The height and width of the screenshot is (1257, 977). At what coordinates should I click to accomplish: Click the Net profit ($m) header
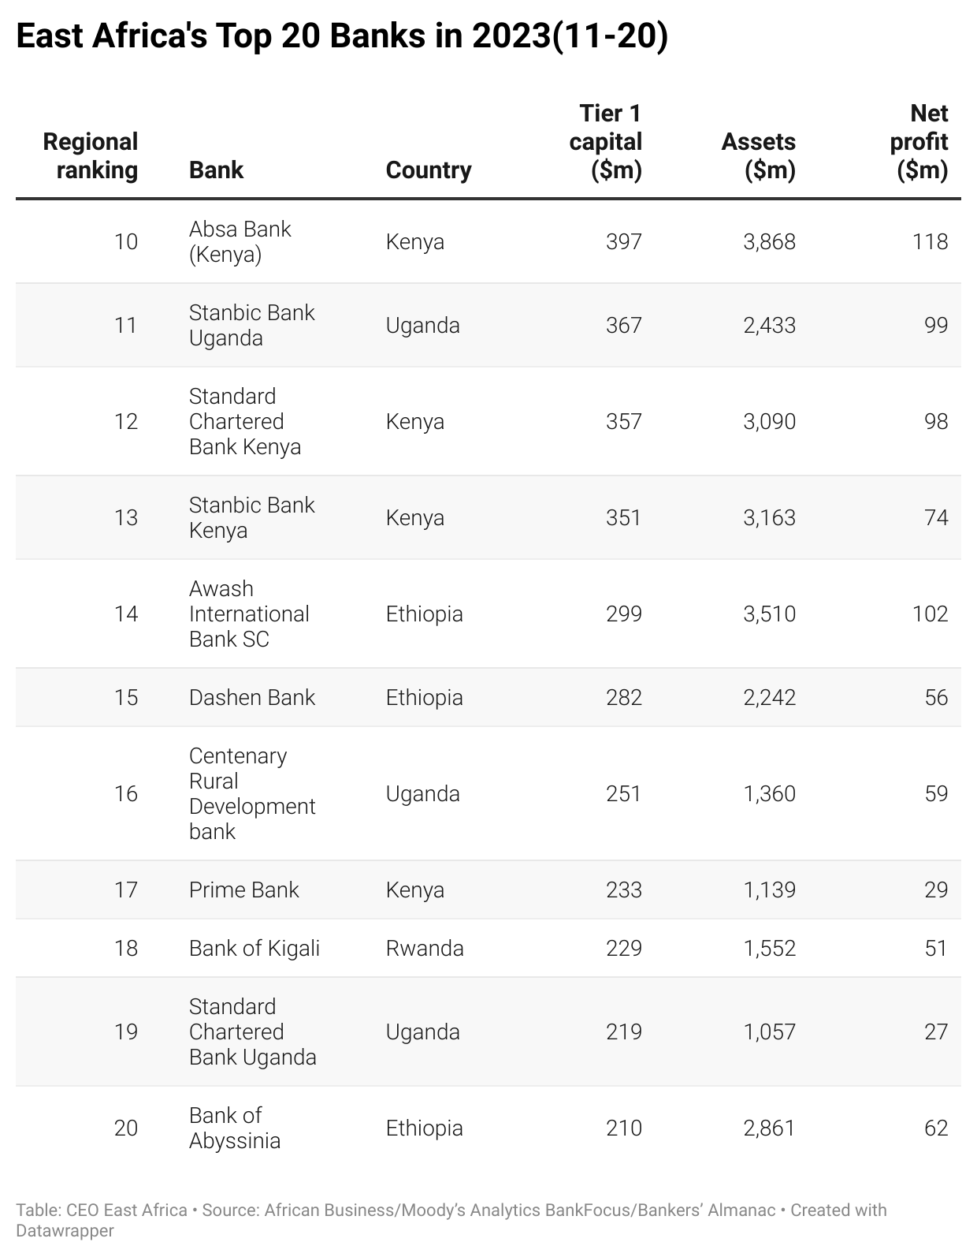919,142
